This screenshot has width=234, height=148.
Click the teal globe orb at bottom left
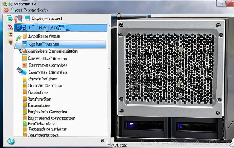(x=11, y=141)
